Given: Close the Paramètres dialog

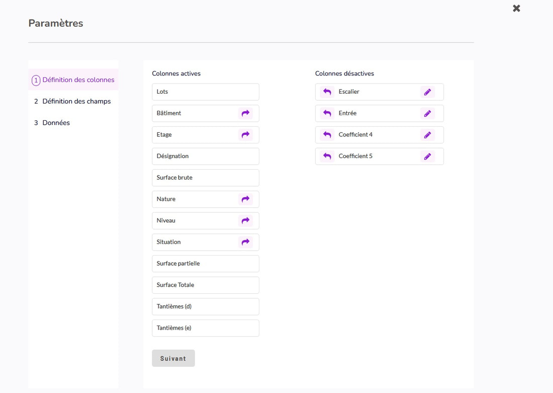Looking at the screenshot, I should [x=516, y=9].
